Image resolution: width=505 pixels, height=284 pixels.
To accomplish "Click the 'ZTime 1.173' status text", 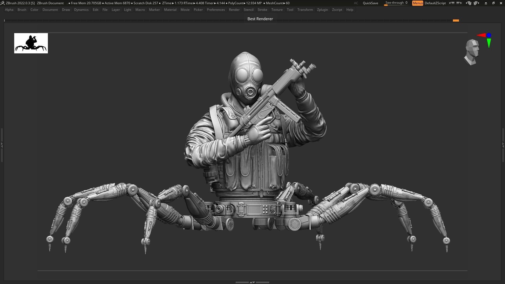I will 172,3.
